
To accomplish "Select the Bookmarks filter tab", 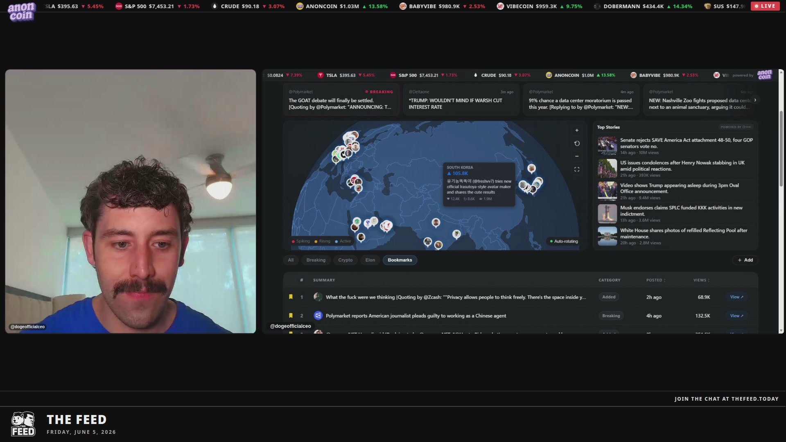I will pos(400,260).
